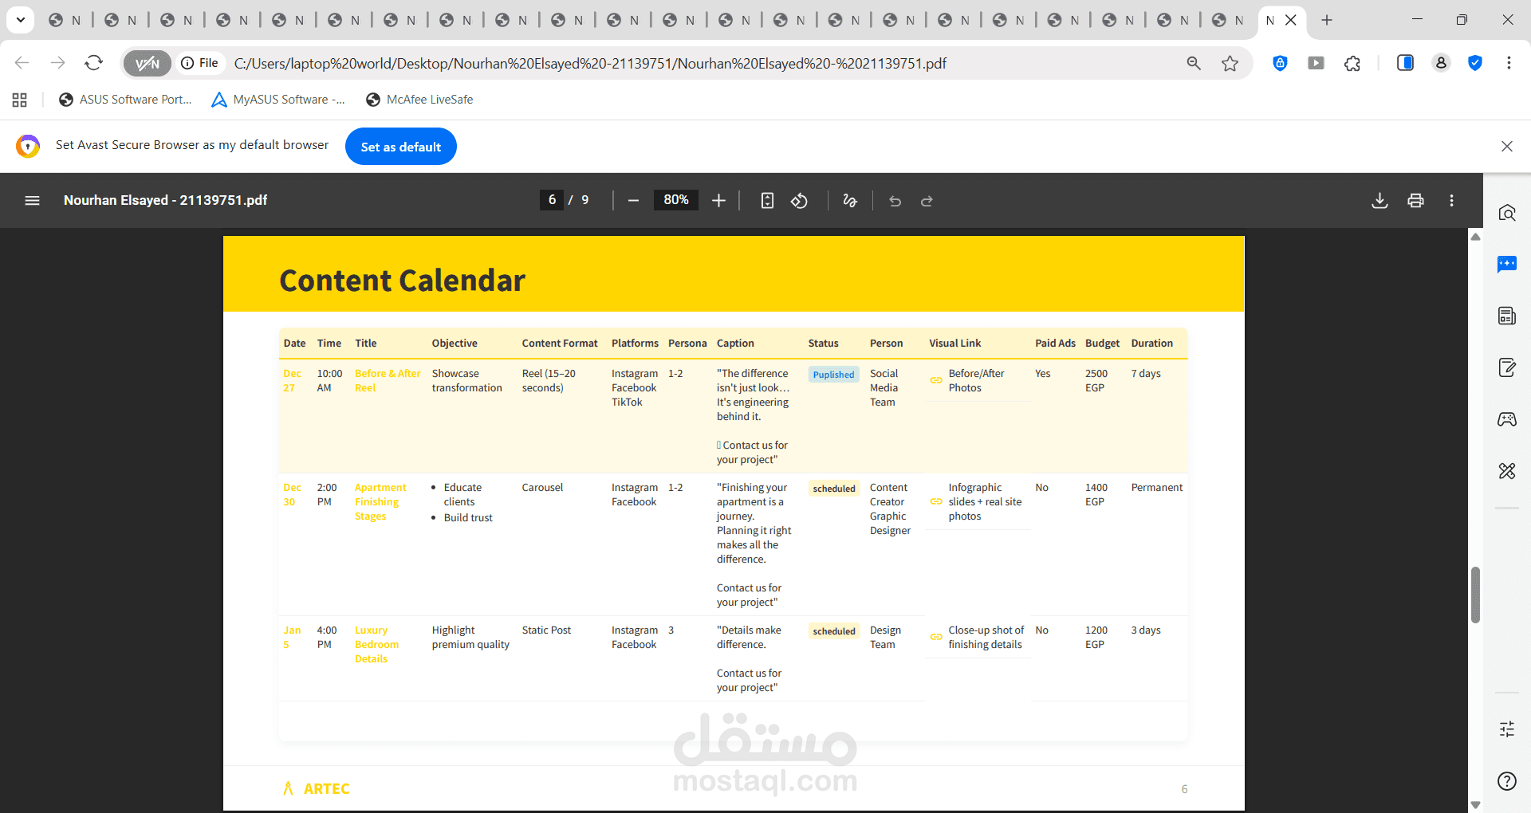Open the user profile icon

1441,63
